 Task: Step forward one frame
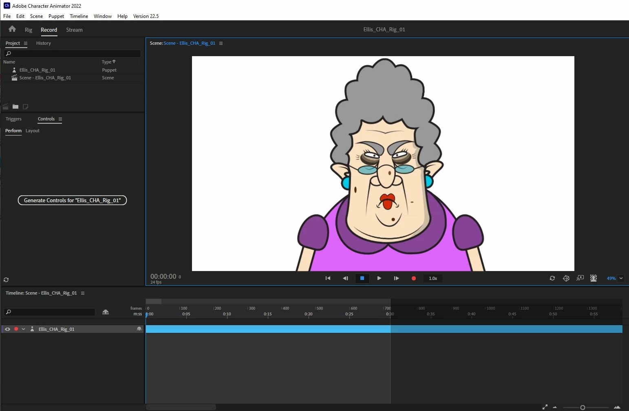[x=396, y=278]
